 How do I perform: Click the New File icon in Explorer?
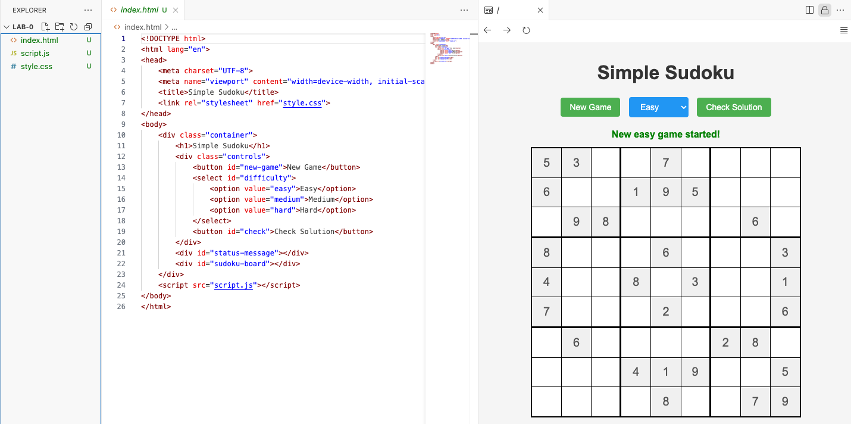45,27
